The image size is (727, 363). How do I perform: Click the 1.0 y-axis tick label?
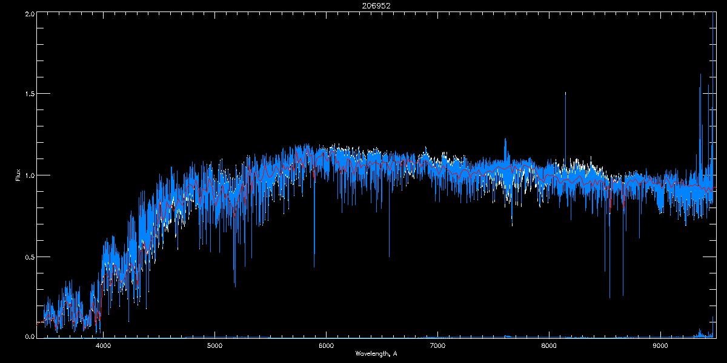click(x=29, y=175)
